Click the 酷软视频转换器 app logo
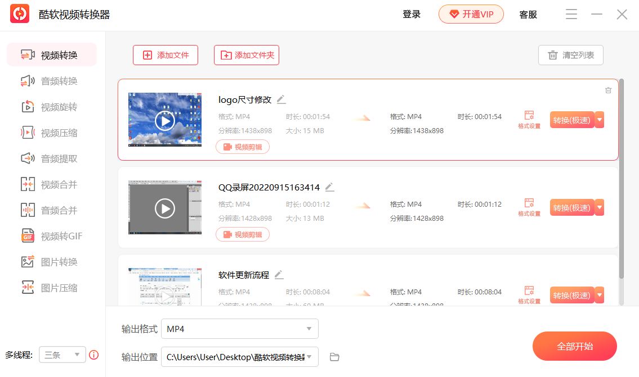Screen dimensions: 639x377 click(x=20, y=14)
